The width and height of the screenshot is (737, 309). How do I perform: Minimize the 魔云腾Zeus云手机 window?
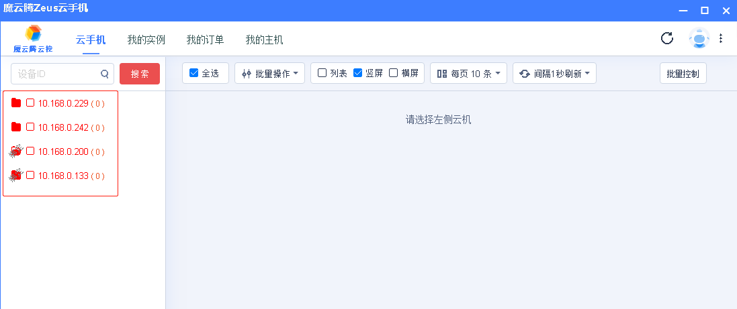tap(683, 11)
